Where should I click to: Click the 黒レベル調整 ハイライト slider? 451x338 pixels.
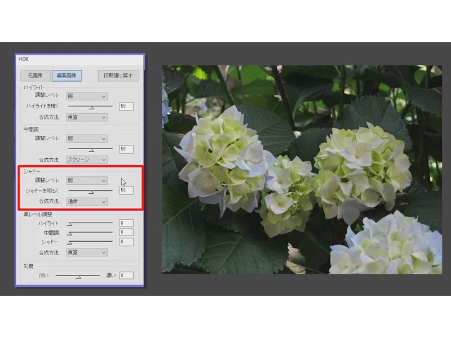coord(90,224)
